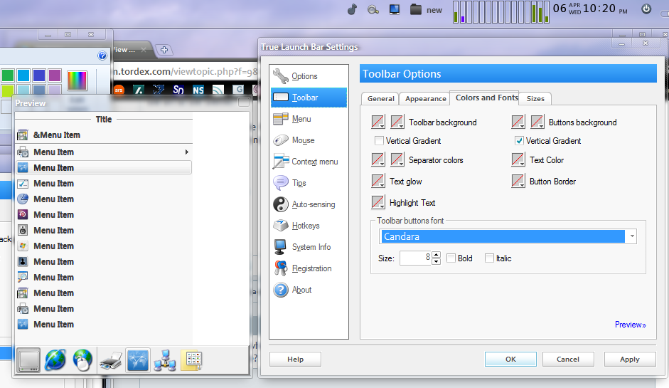Click the font Size input field
The width and height of the screenshot is (669, 388).
click(x=415, y=258)
